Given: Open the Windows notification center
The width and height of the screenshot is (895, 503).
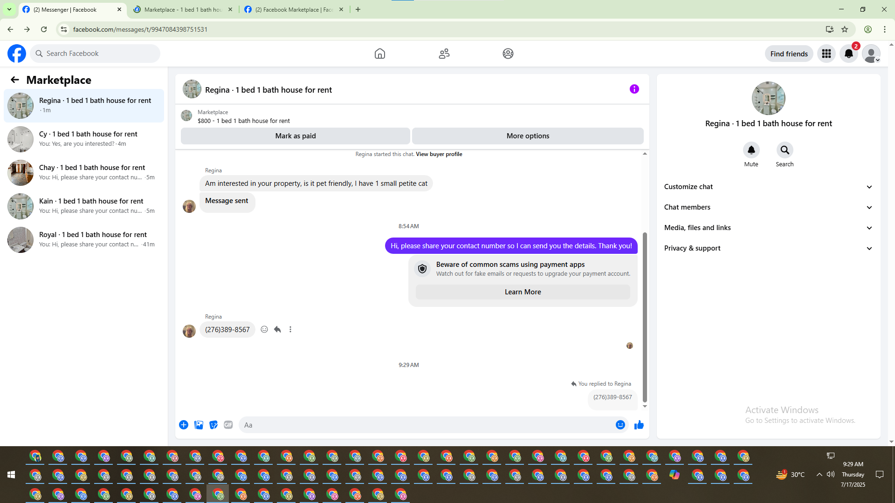Looking at the screenshot, I should click(880, 475).
